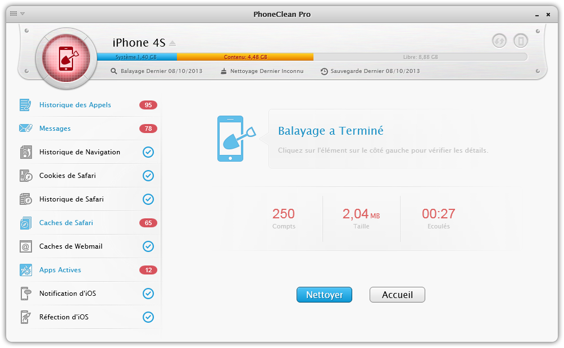The height and width of the screenshot is (348, 564).
Task: Click the 95 badge on Historique des Appels
Action: coord(148,105)
